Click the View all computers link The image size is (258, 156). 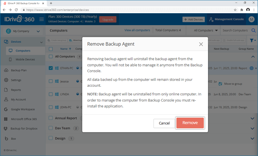click(x=137, y=30)
